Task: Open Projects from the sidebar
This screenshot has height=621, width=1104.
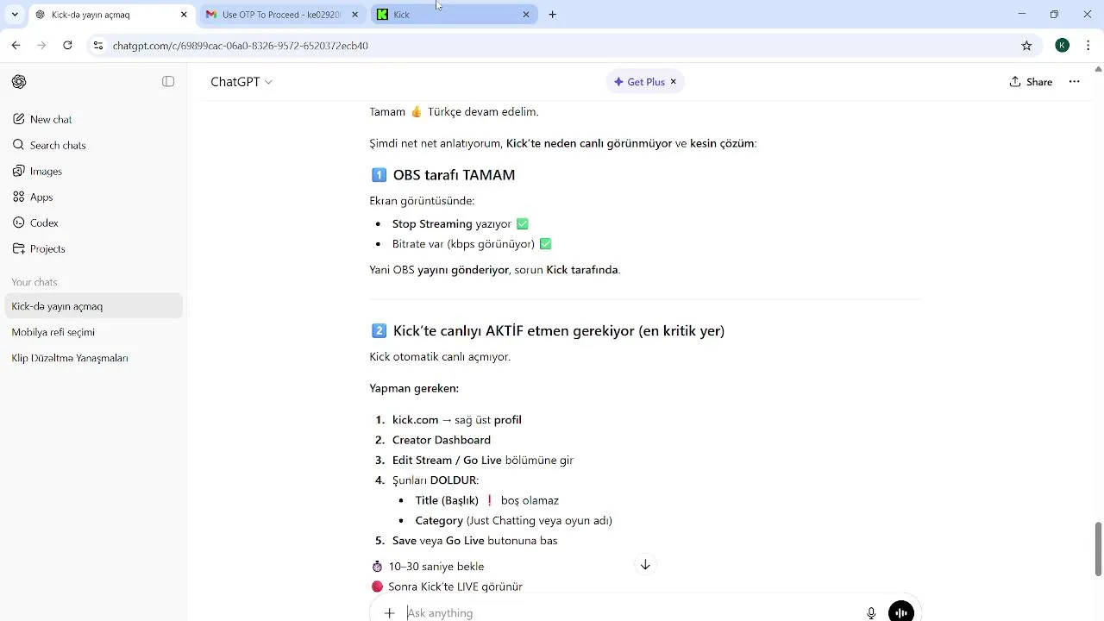Action: (93, 248)
